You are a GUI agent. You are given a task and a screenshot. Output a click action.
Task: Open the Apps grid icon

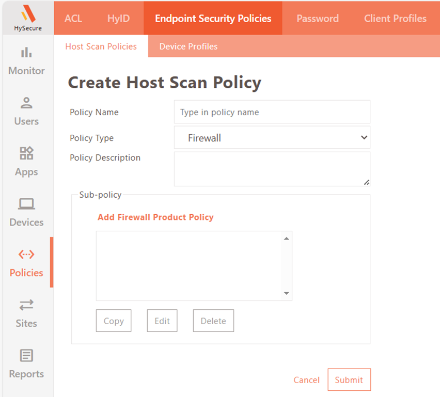[x=26, y=153]
